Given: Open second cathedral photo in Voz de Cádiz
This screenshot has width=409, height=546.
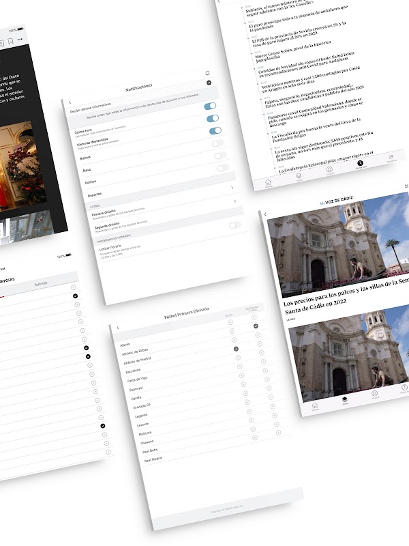Looking at the screenshot, I should coord(349,354).
